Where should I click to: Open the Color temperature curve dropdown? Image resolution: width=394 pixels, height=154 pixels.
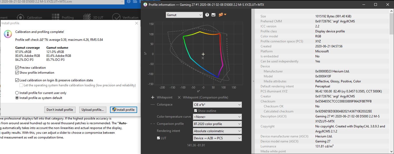point(217,117)
